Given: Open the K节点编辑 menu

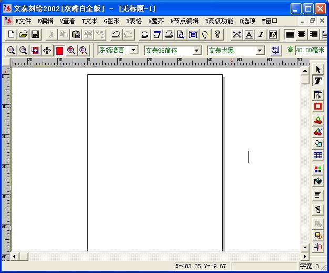Looking at the screenshot, I should (184, 21).
